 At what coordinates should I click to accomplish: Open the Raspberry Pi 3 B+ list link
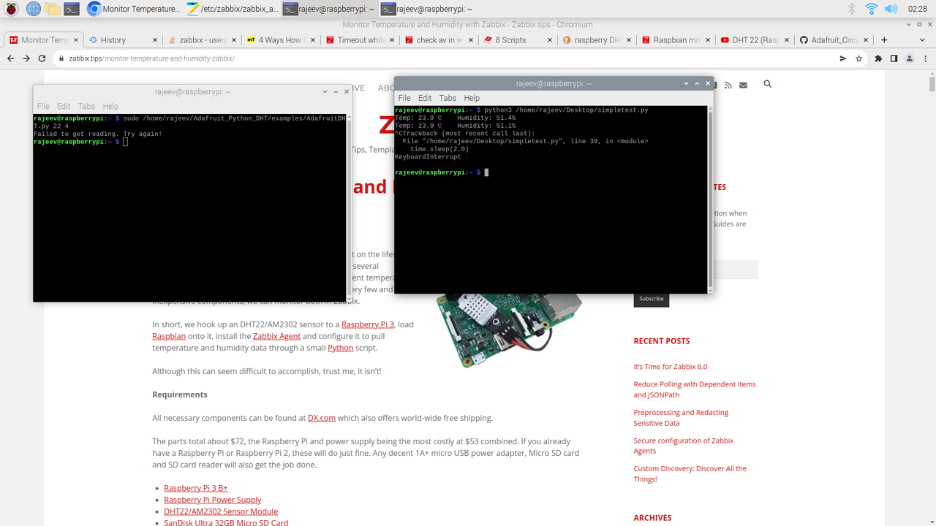pyautogui.click(x=196, y=488)
